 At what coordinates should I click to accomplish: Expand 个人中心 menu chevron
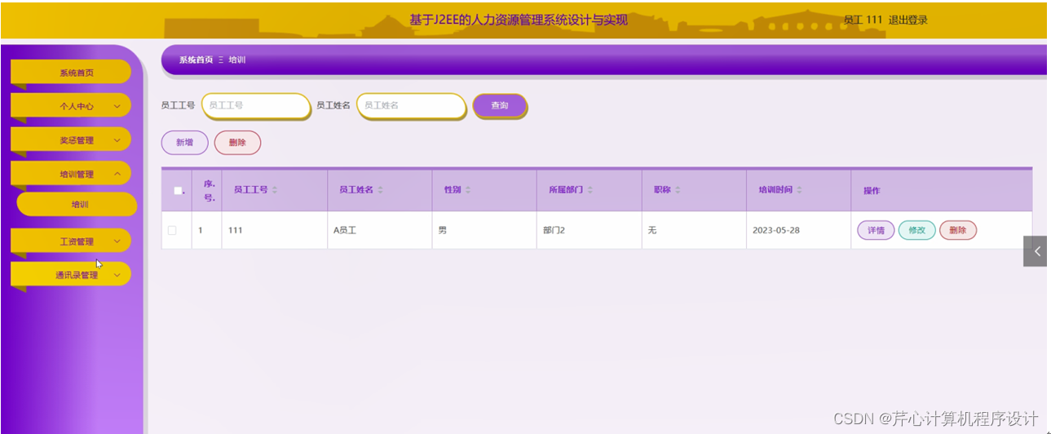click(117, 106)
